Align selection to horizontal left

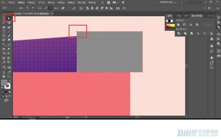(x=87, y=8)
